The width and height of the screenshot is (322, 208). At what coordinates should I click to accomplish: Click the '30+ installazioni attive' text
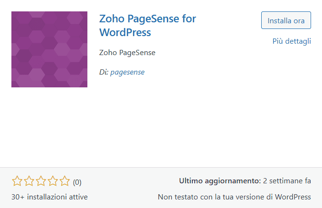[49, 197]
